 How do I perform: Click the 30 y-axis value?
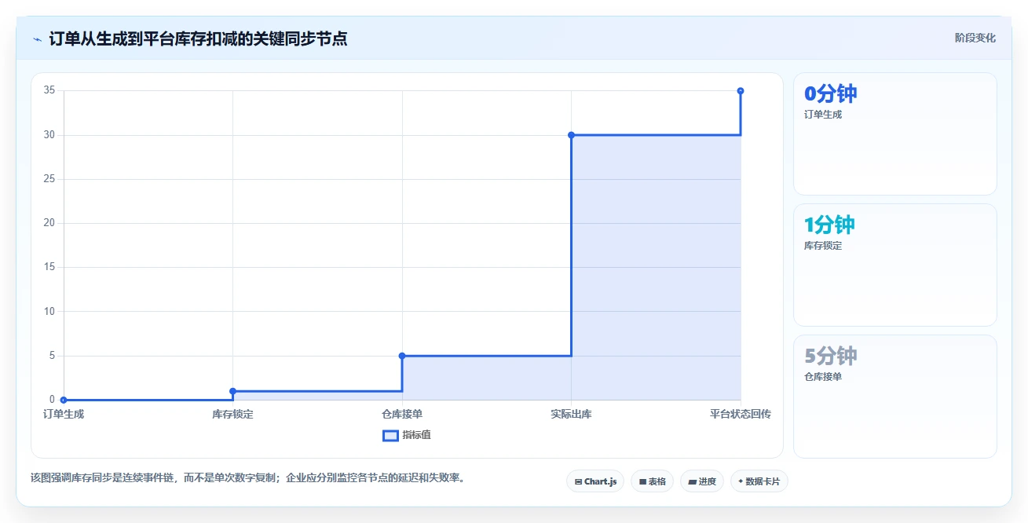[x=49, y=135]
